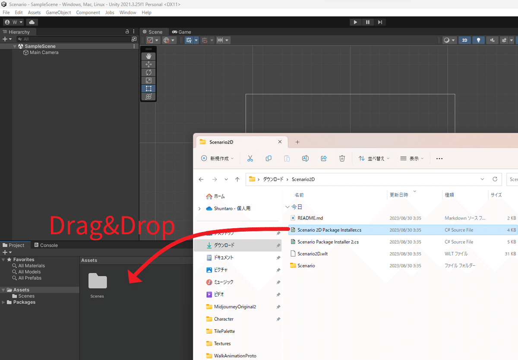Click Explorer Refresh button

point(495,179)
